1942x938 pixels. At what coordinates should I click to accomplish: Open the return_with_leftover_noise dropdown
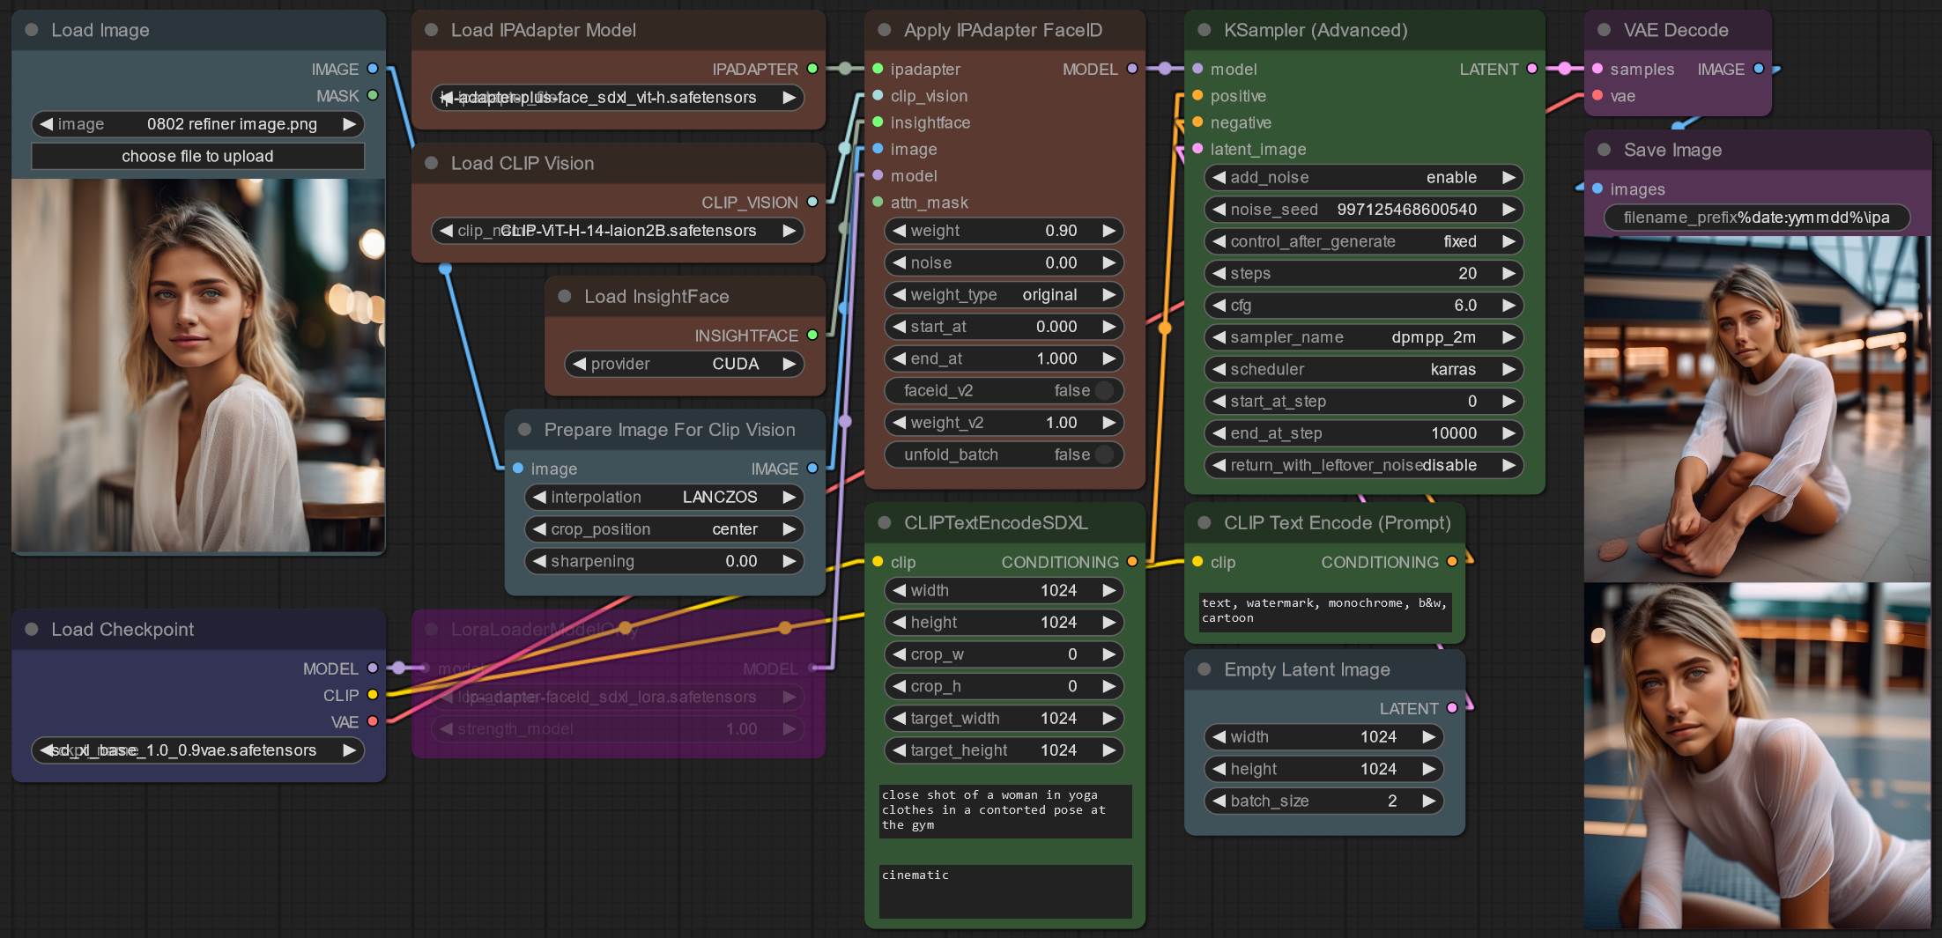point(1363,465)
